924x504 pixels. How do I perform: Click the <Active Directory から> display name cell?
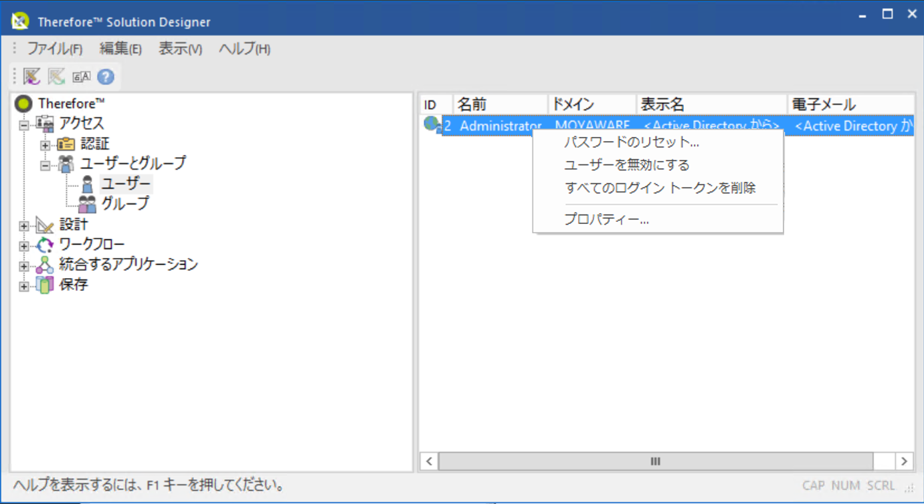click(711, 126)
